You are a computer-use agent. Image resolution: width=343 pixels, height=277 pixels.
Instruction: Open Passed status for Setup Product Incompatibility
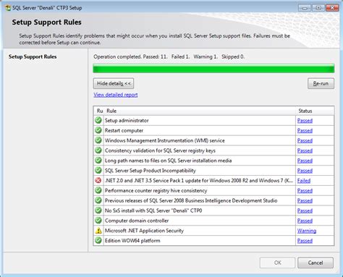(x=305, y=171)
